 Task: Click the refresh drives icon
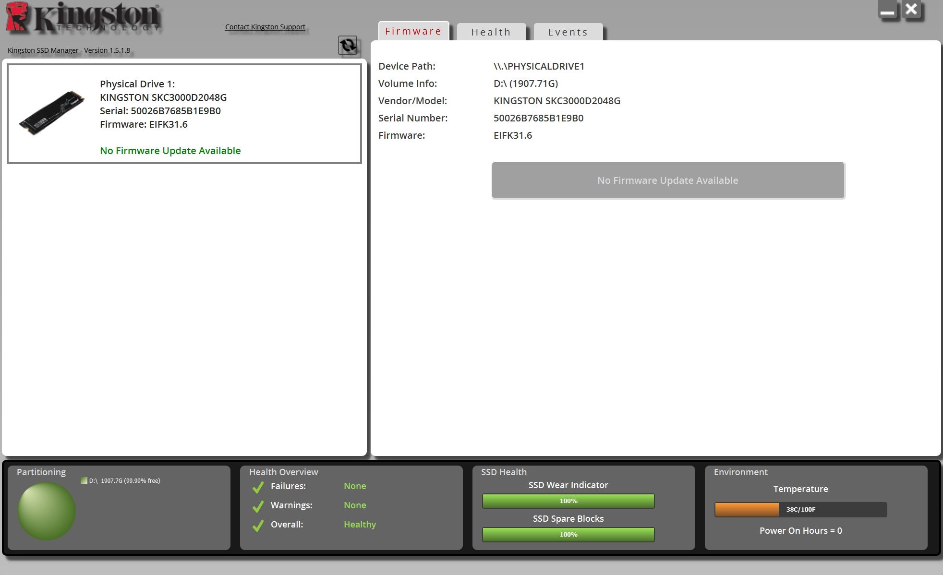pyautogui.click(x=348, y=46)
